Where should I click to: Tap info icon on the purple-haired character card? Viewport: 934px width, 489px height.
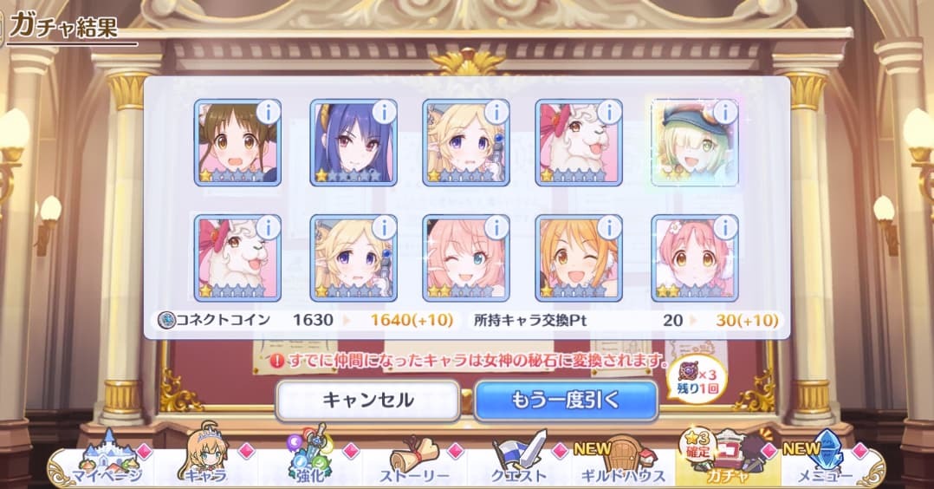(x=384, y=112)
